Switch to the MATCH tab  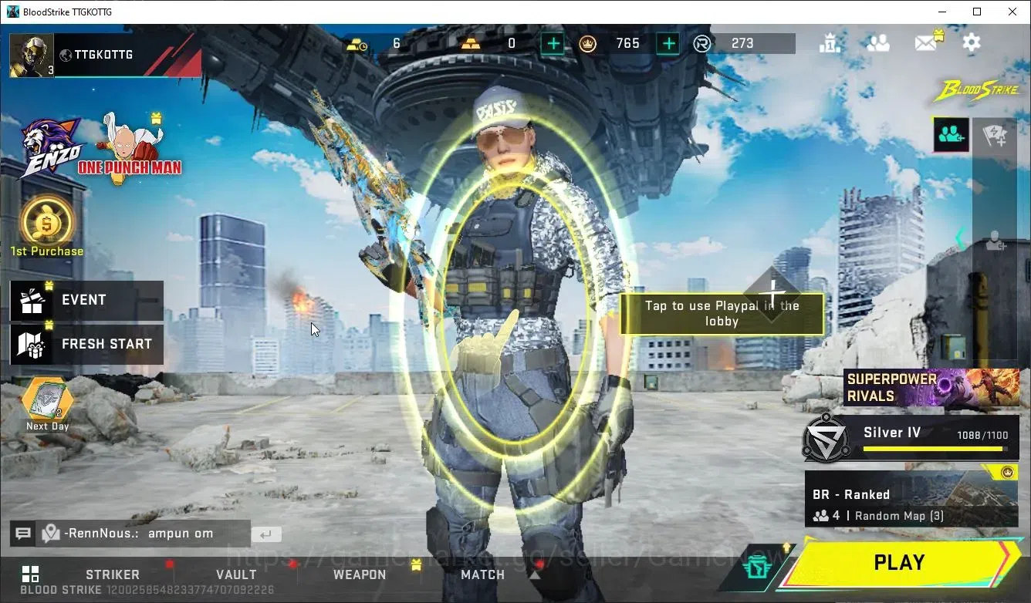pos(482,574)
